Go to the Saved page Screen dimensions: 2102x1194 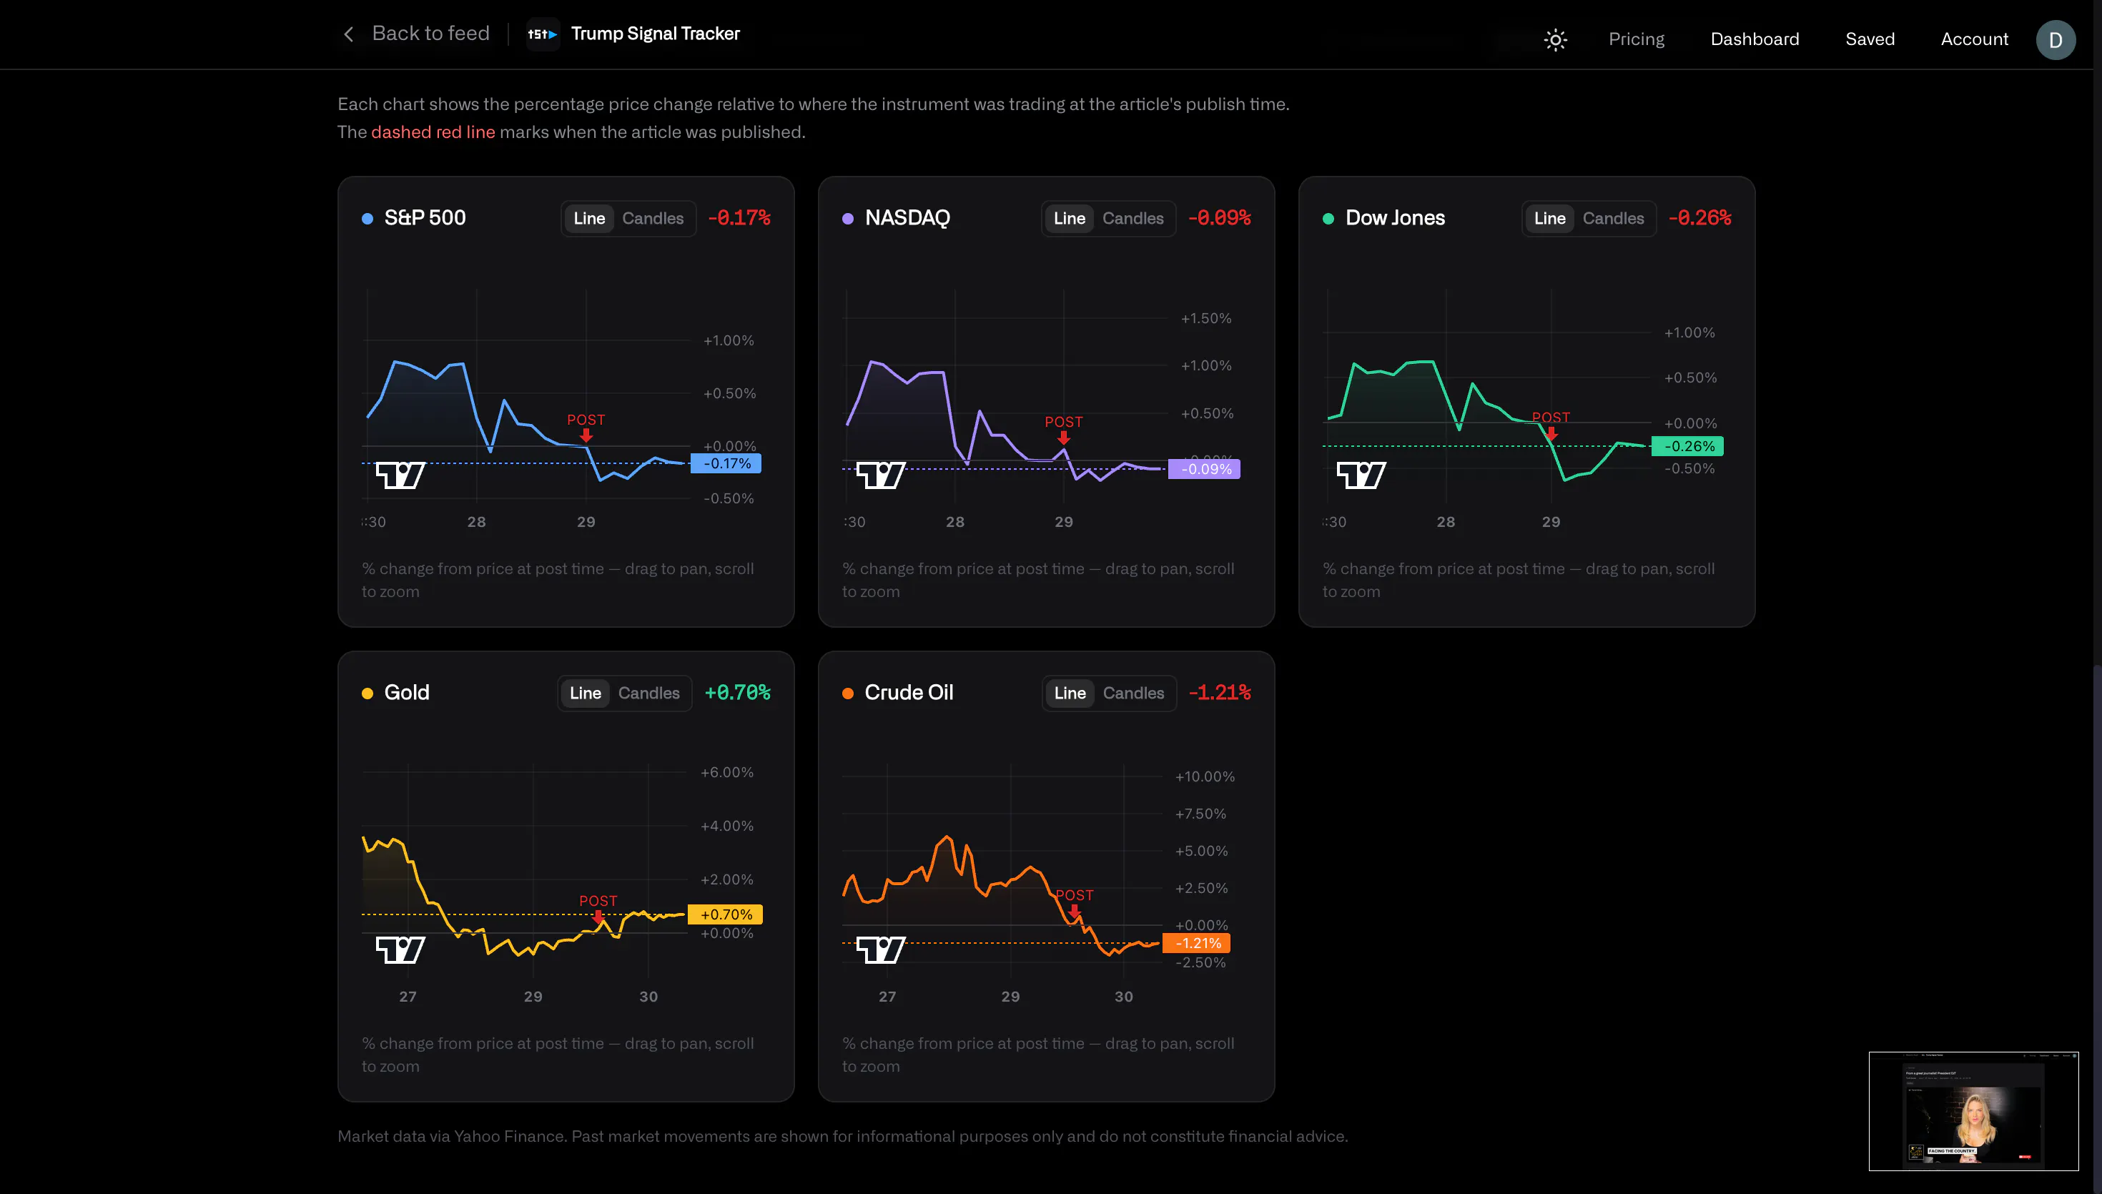tap(1870, 39)
